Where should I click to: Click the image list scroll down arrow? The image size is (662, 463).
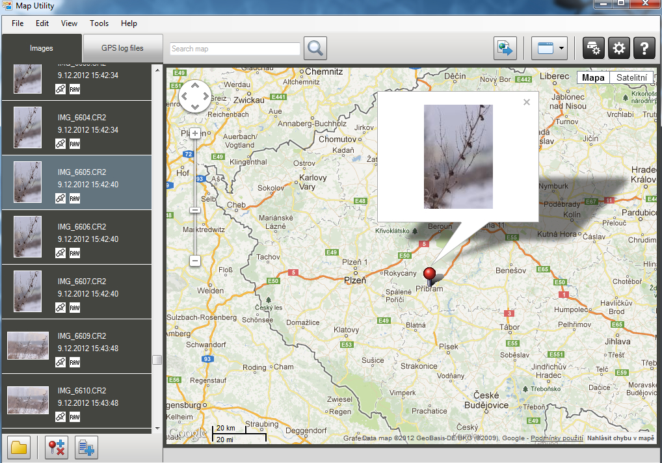(157, 429)
